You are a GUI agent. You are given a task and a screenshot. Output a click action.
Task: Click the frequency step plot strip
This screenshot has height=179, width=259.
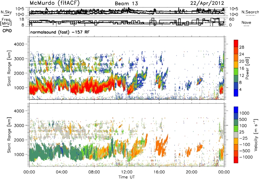pos(127,22)
